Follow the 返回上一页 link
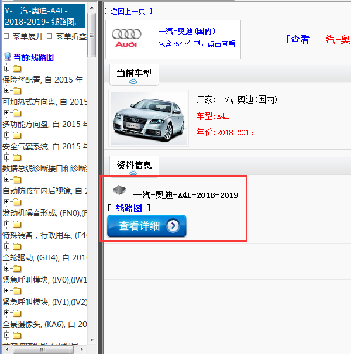The height and width of the screenshot is (354, 351). click(128, 11)
